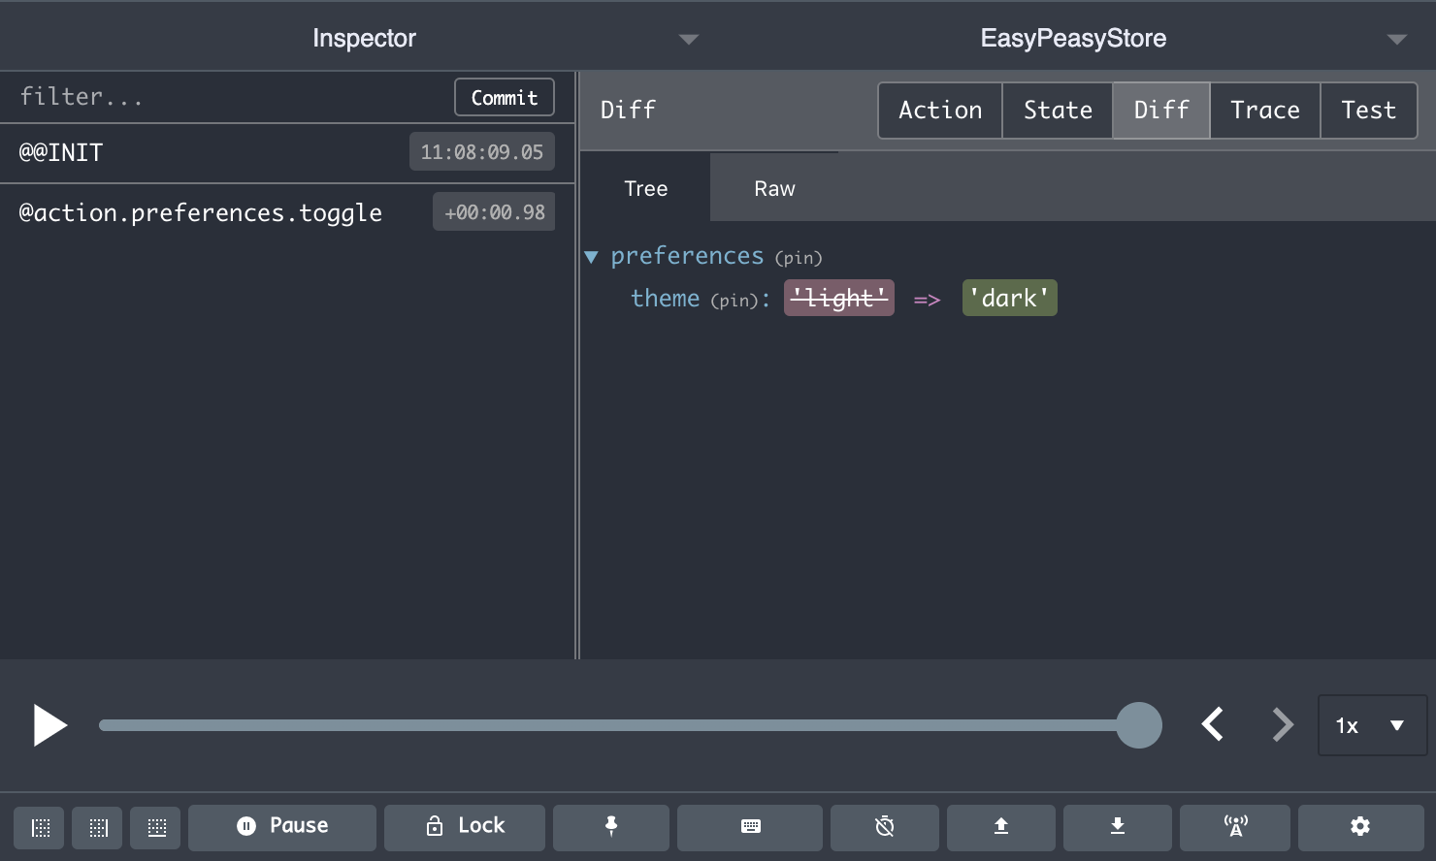Click the Commit button

(504, 98)
